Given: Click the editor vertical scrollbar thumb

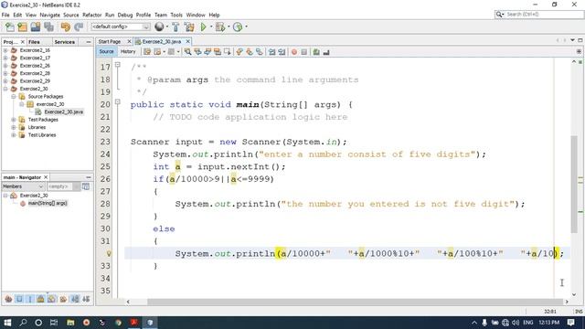Looking at the screenshot, I should (x=574, y=185).
